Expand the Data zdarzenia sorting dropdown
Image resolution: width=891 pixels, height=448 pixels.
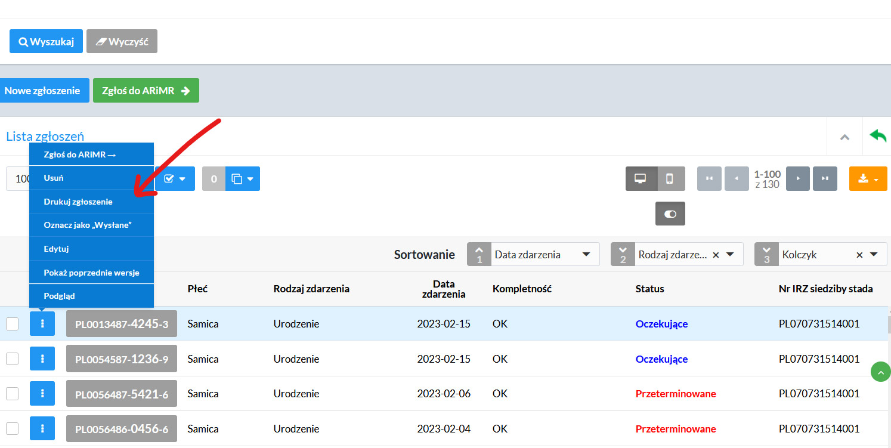click(586, 255)
